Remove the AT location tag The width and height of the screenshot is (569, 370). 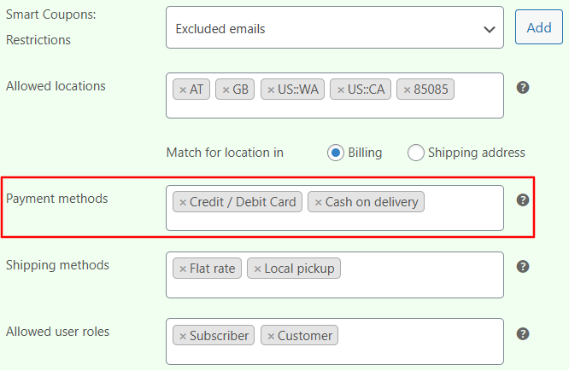click(x=183, y=90)
